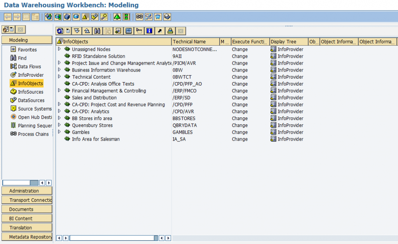Viewport: 398px width, 244px height.
Task: Show the legend via the blue info icon
Action: tap(149, 31)
